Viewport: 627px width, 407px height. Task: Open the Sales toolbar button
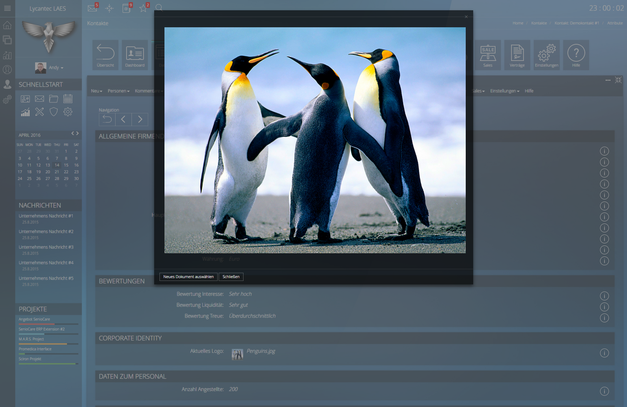tap(488, 55)
